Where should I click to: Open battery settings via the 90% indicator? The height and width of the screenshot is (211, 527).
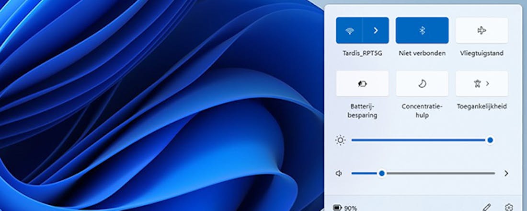(x=345, y=208)
